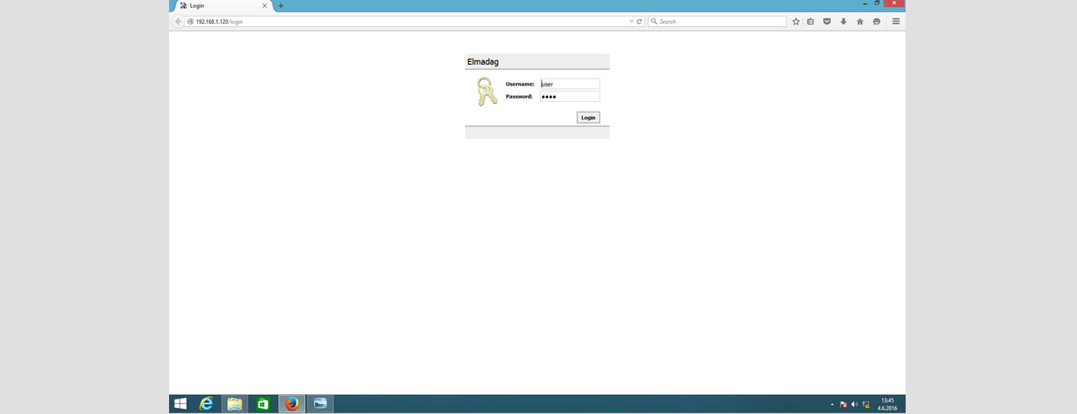Reload the page with the refresh icon
The height and width of the screenshot is (414, 1077).
pos(639,21)
